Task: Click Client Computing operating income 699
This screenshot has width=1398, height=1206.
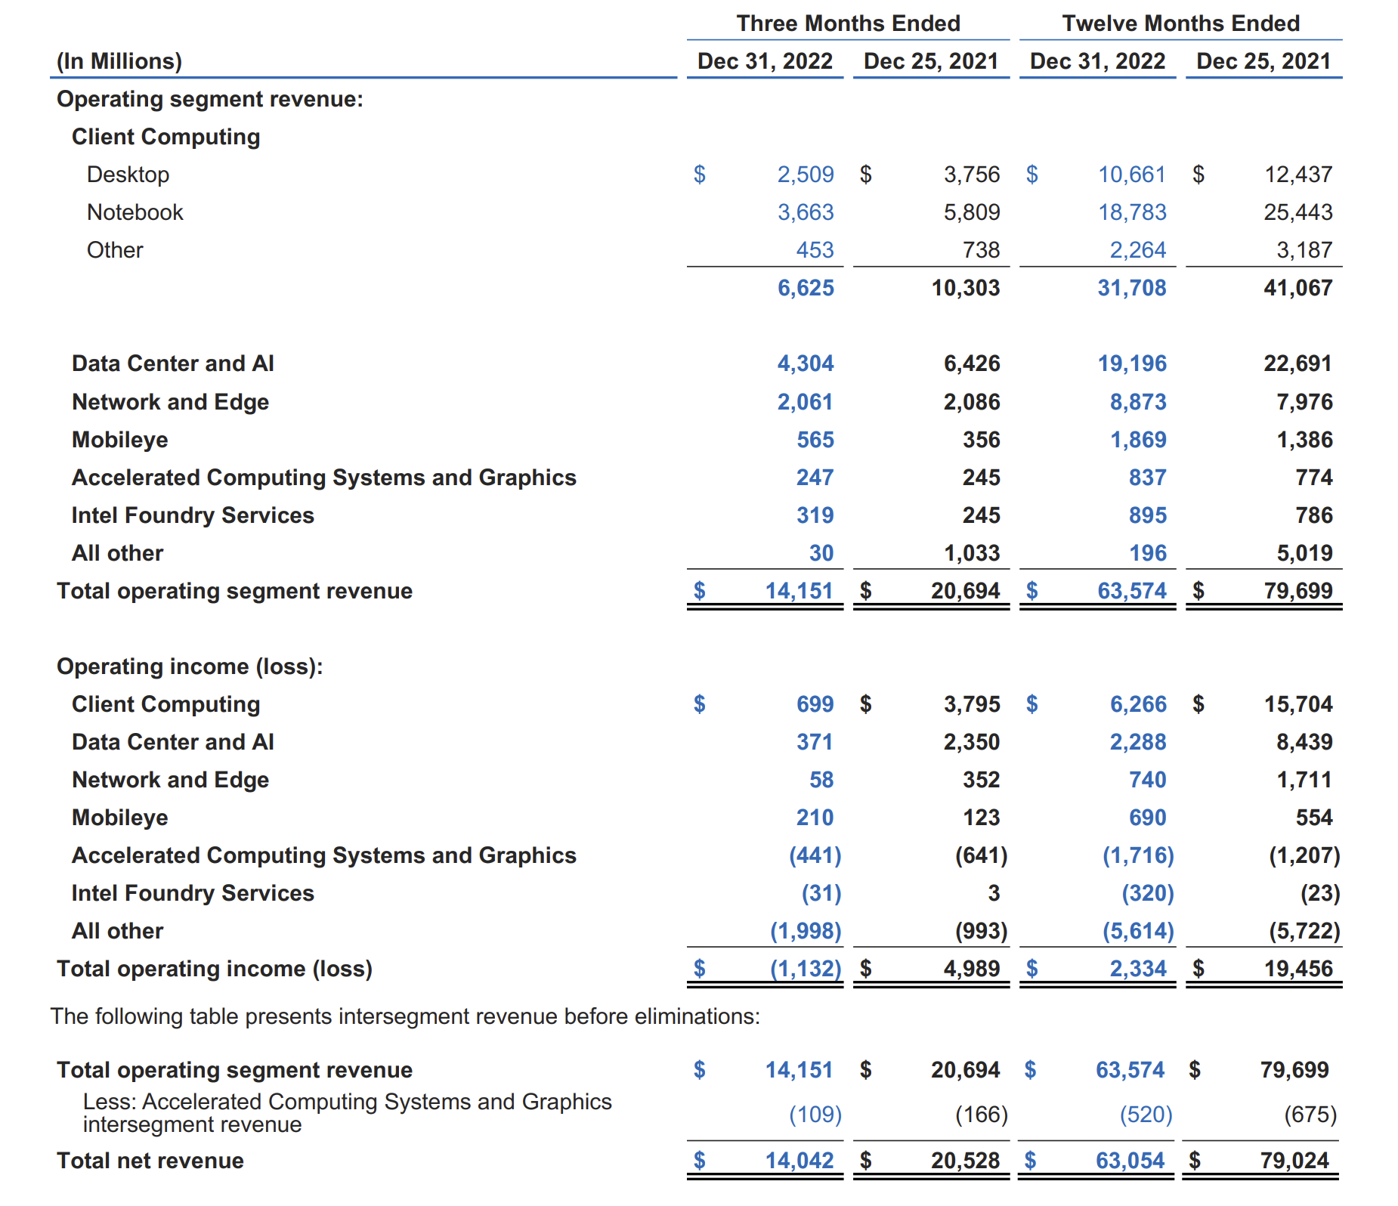Action: point(815,704)
